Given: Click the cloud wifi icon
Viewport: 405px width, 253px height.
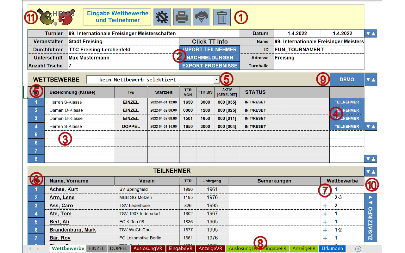Looking at the screenshot, I should point(202,17).
